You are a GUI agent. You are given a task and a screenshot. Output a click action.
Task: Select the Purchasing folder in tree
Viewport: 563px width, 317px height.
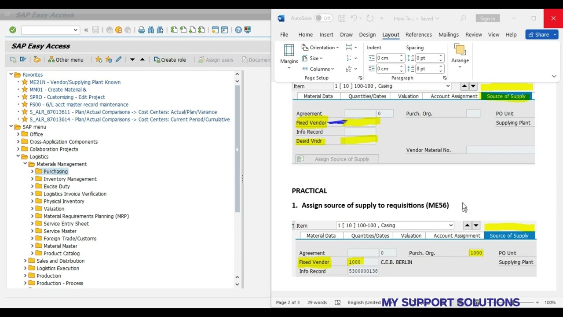point(55,171)
